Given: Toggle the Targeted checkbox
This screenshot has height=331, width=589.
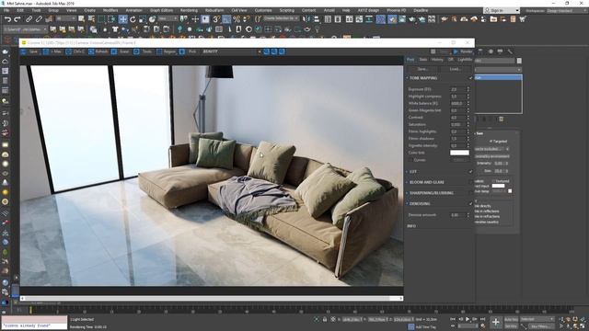Looking at the screenshot, I should 491,141.
